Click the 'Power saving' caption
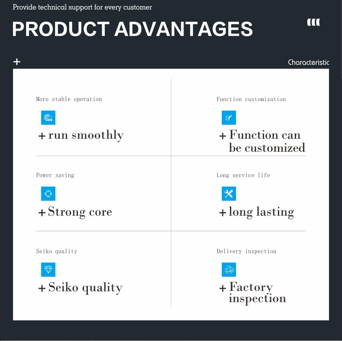 tap(55, 175)
